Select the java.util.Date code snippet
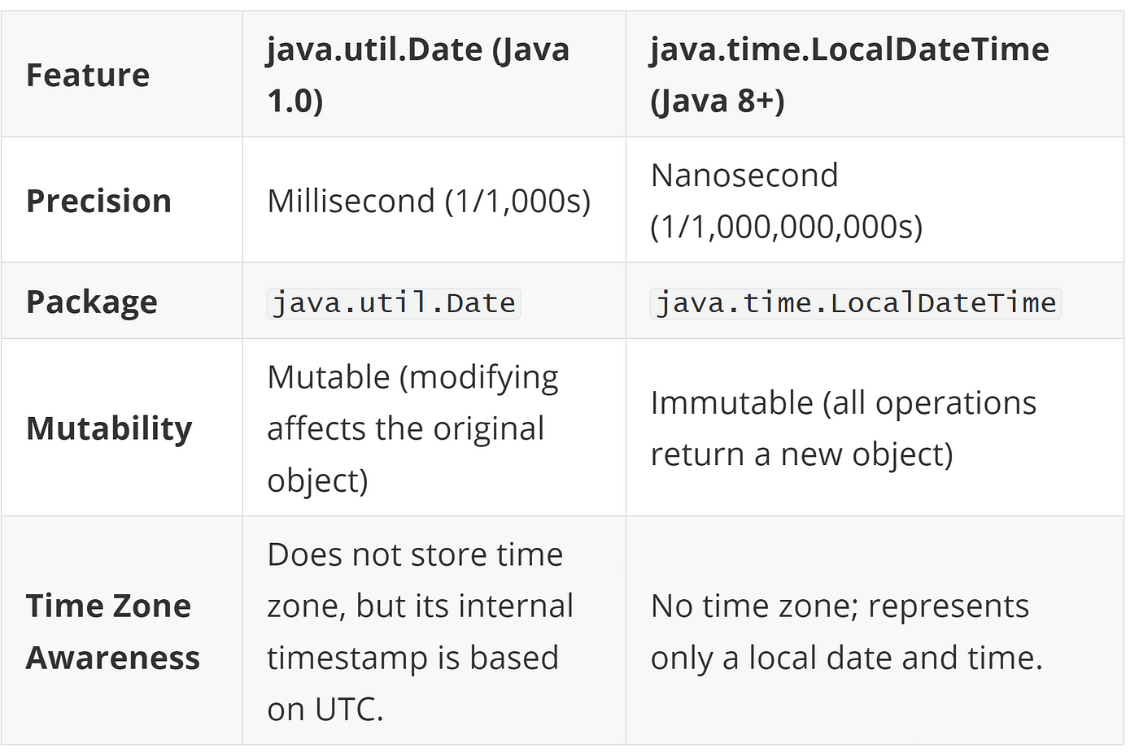The width and height of the screenshot is (1139, 756). coord(394,303)
